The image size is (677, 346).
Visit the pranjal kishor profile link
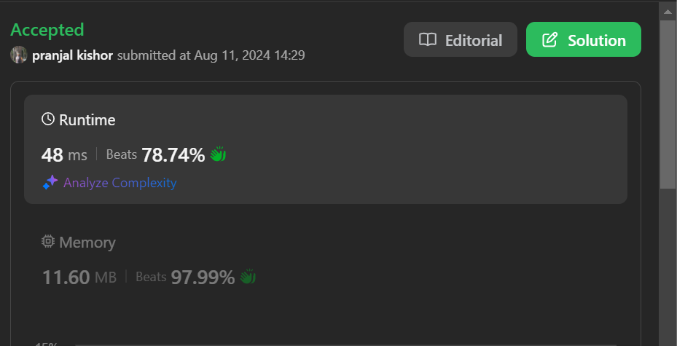point(73,55)
